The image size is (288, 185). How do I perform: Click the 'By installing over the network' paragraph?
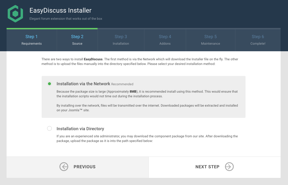click(x=147, y=108)
